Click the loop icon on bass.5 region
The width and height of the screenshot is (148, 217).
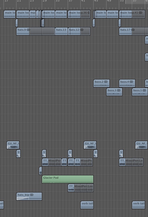(144, 90)
